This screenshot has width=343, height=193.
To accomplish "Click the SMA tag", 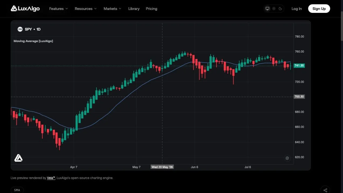I will click(17, 190).
